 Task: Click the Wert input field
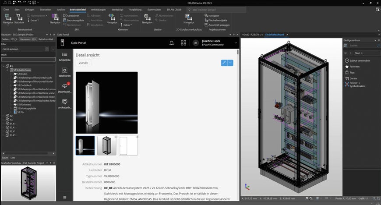(28, 59)
